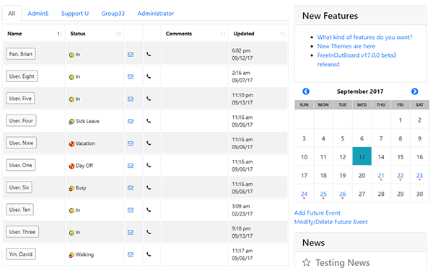Click the Busy status icon for User, Six
This screenshot has height=268, width=433.
pyautogui.click(x=71, y=188)
